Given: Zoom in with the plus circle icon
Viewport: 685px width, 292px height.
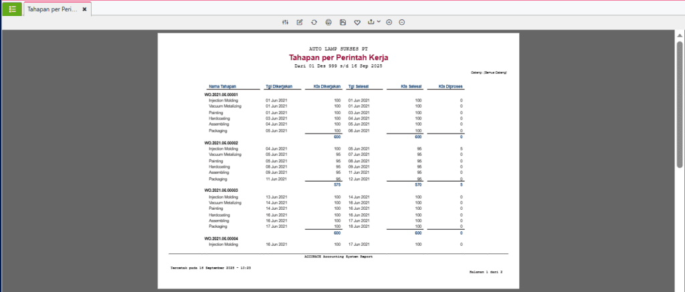Looking at the screenshot, I should pyautogui.click(x=389, y=22).
